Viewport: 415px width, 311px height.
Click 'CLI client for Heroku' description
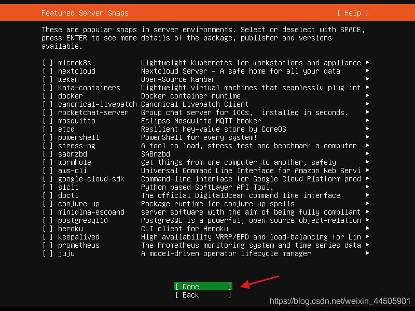[185, 229]
